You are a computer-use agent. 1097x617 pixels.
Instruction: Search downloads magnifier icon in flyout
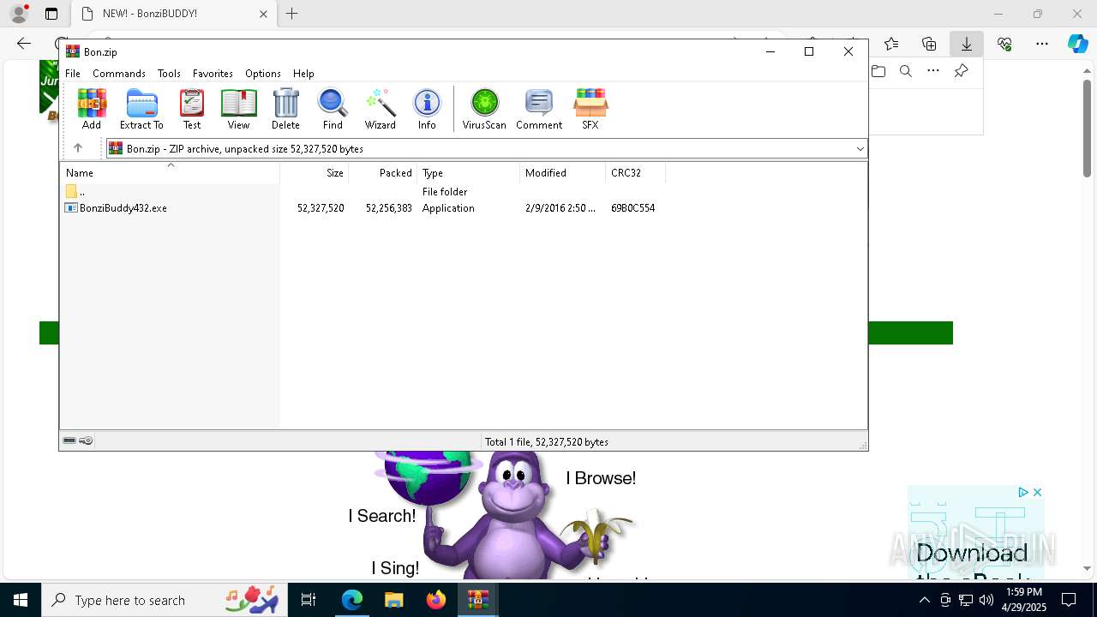point(906,71)
